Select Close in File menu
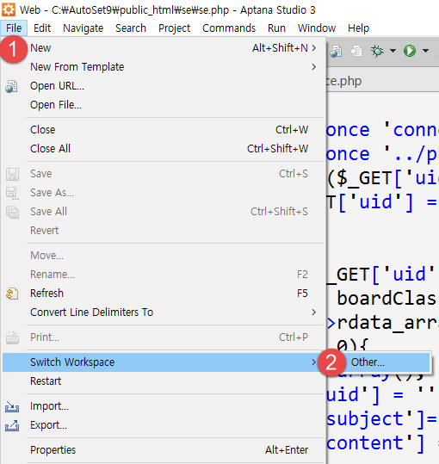The image size is (439, 464). (163, 130)
